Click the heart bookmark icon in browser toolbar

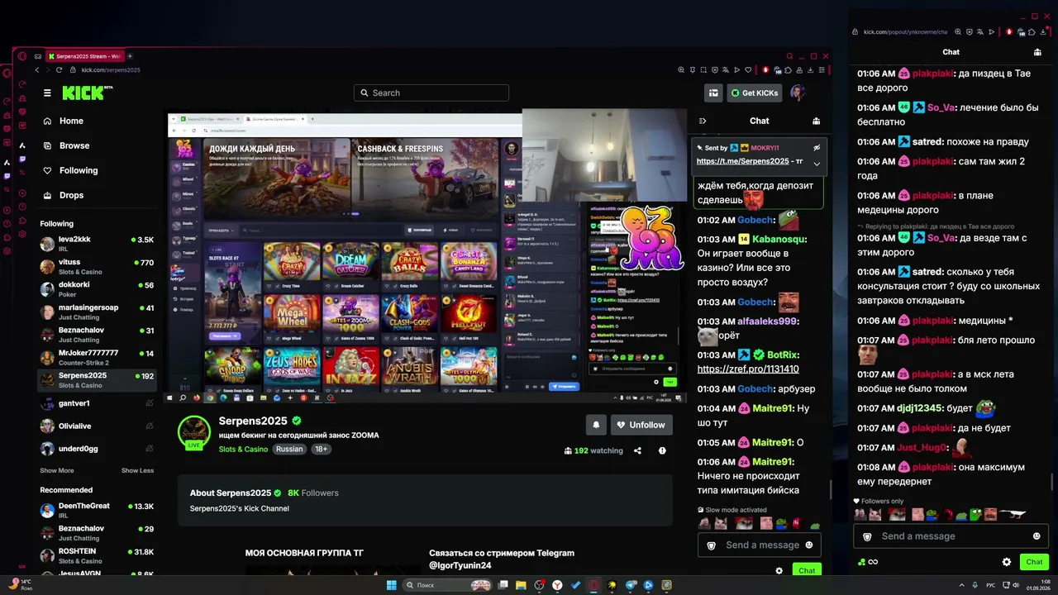tap(748, 70)
